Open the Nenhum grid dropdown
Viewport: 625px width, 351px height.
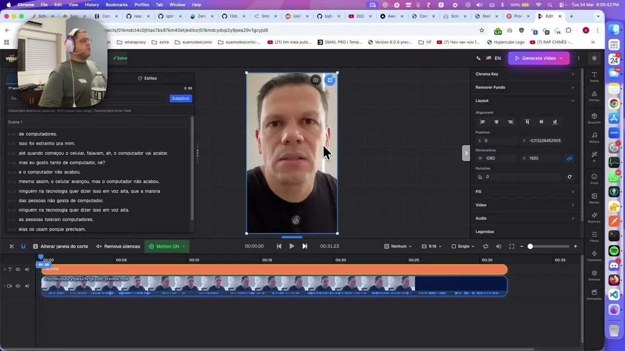point(398,246)
